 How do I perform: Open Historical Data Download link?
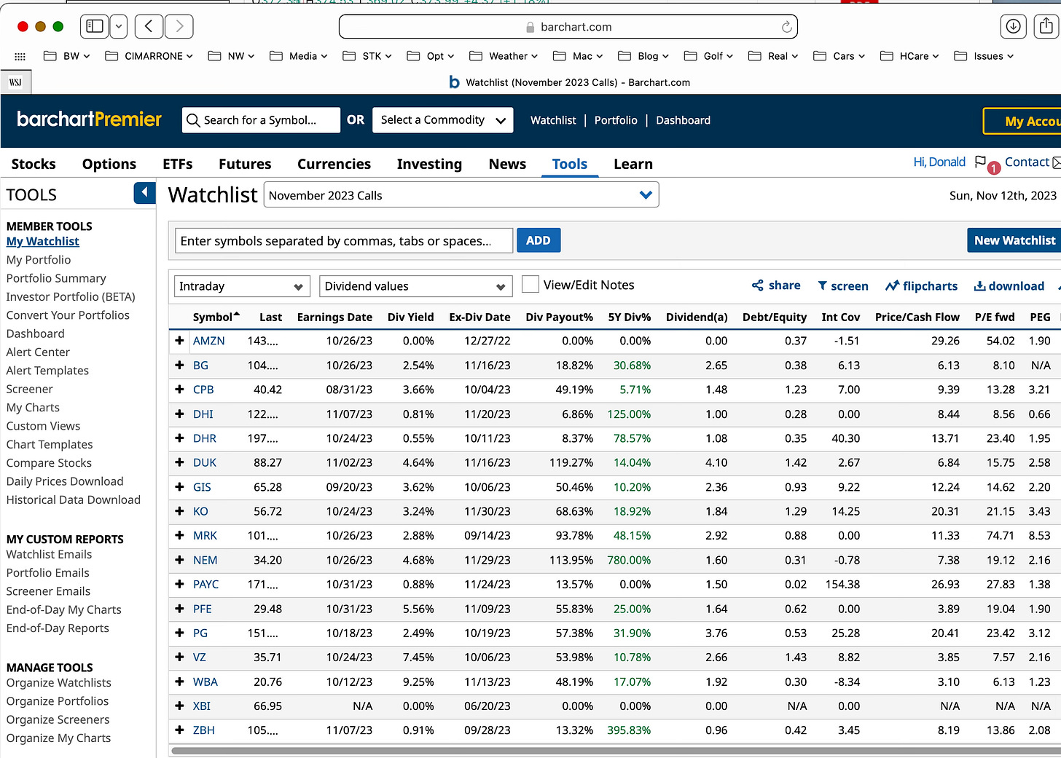pyautogui.click(x=74, y=500)
